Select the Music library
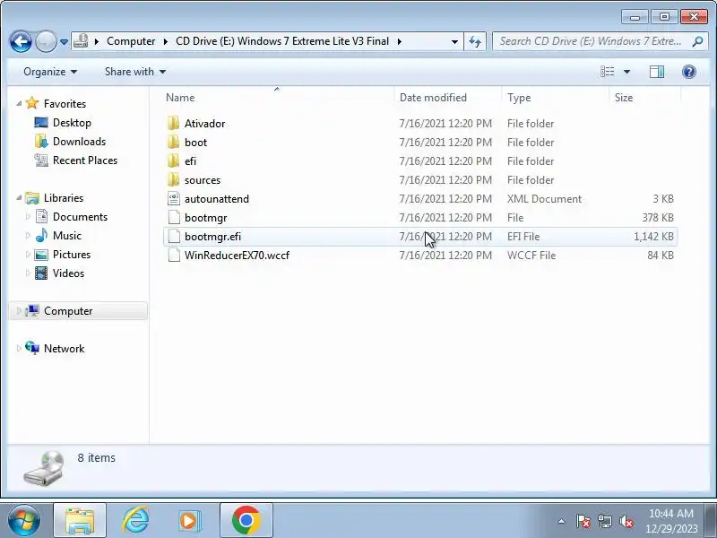Image resolution: width=717 pixels, height=538 pixels. 66,236
